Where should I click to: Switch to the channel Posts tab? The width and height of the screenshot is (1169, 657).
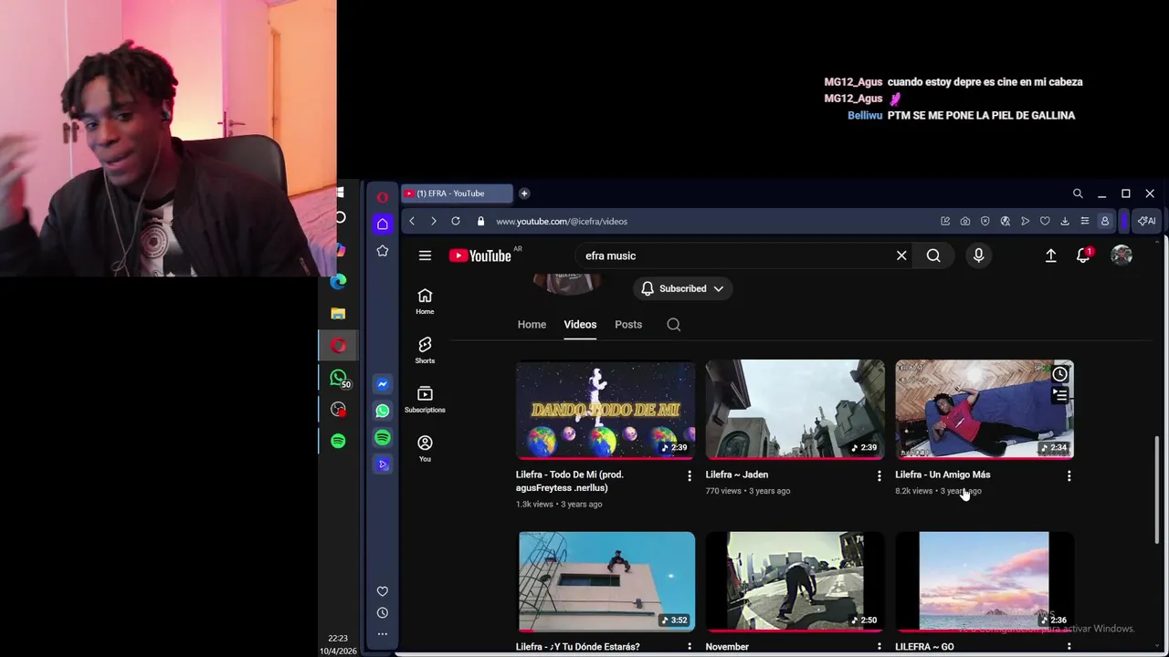pyautogui.click(x=628, y=325)
